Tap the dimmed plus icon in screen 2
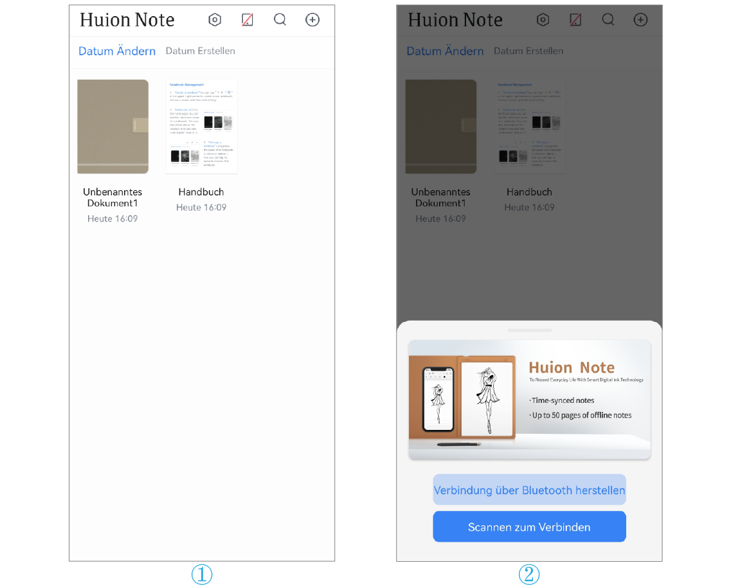 (x=640, y=20)
